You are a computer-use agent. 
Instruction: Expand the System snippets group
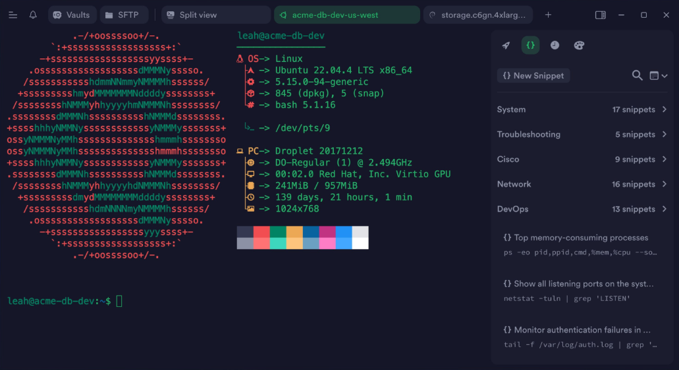coord(582,109)
